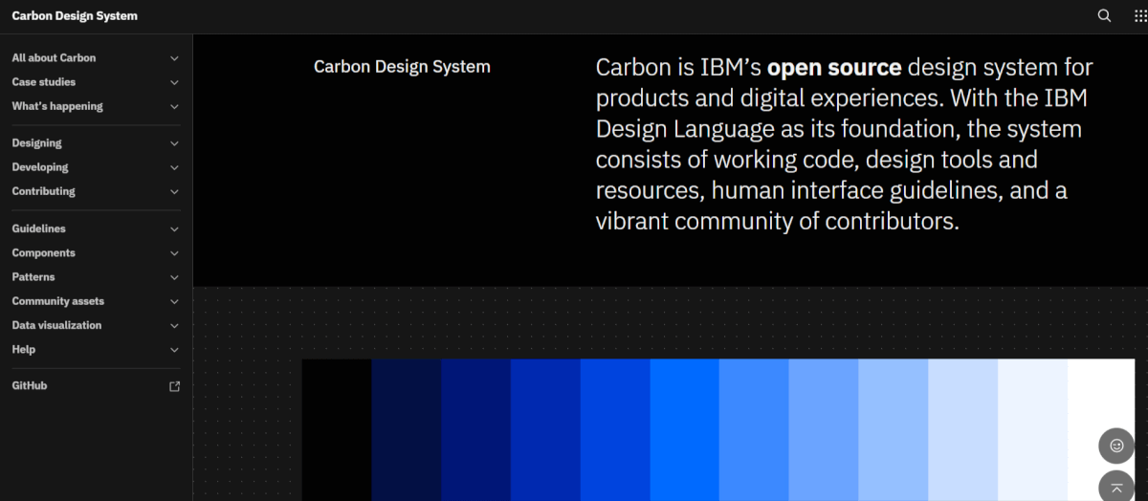Open Community assets menu item

(96, 301)
